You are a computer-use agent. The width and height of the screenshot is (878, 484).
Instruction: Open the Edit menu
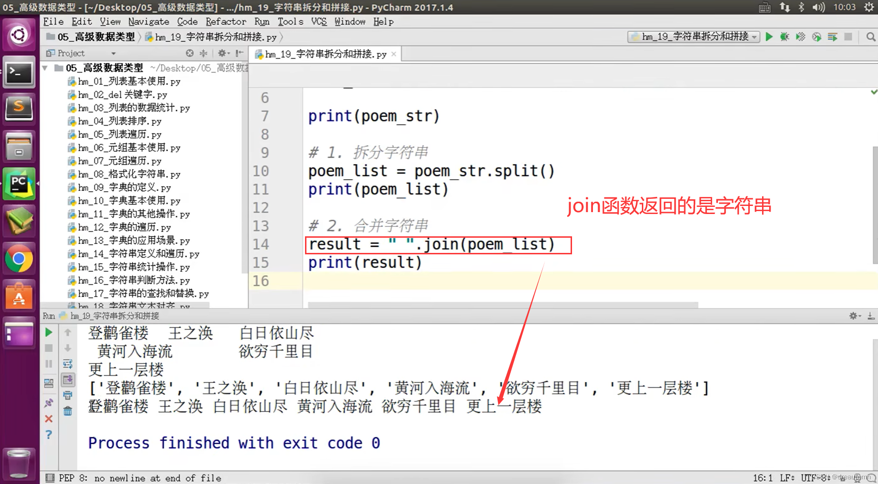point(82,22)
